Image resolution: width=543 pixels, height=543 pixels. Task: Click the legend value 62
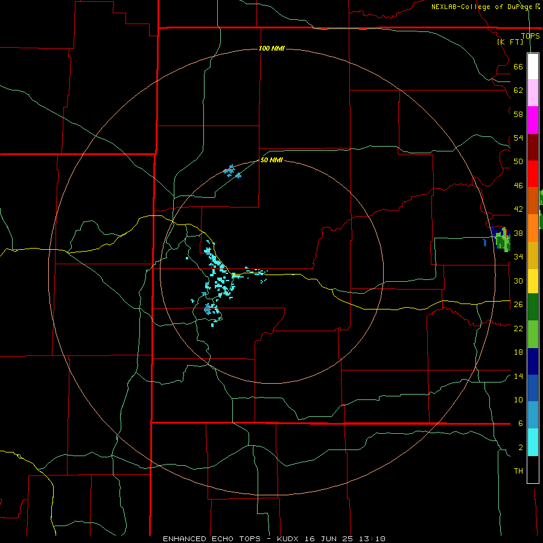tap(518, 91)
